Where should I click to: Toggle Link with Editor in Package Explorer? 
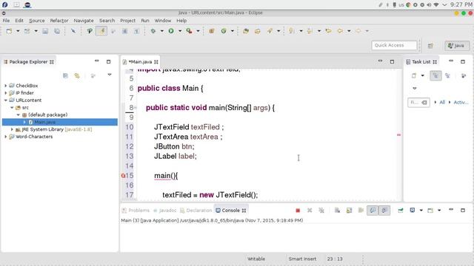pyautogui.click(x=77, y=75)
